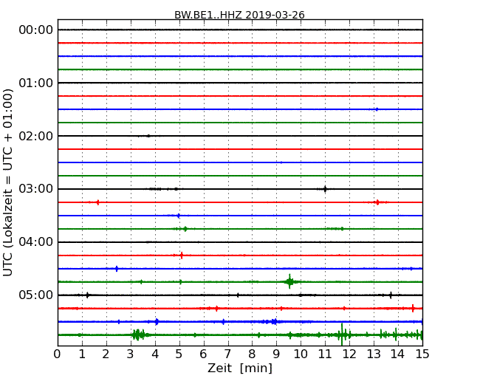Select the 05:00 time tick label
Screen dimensions: 480x384
click(x=36, y=295)
